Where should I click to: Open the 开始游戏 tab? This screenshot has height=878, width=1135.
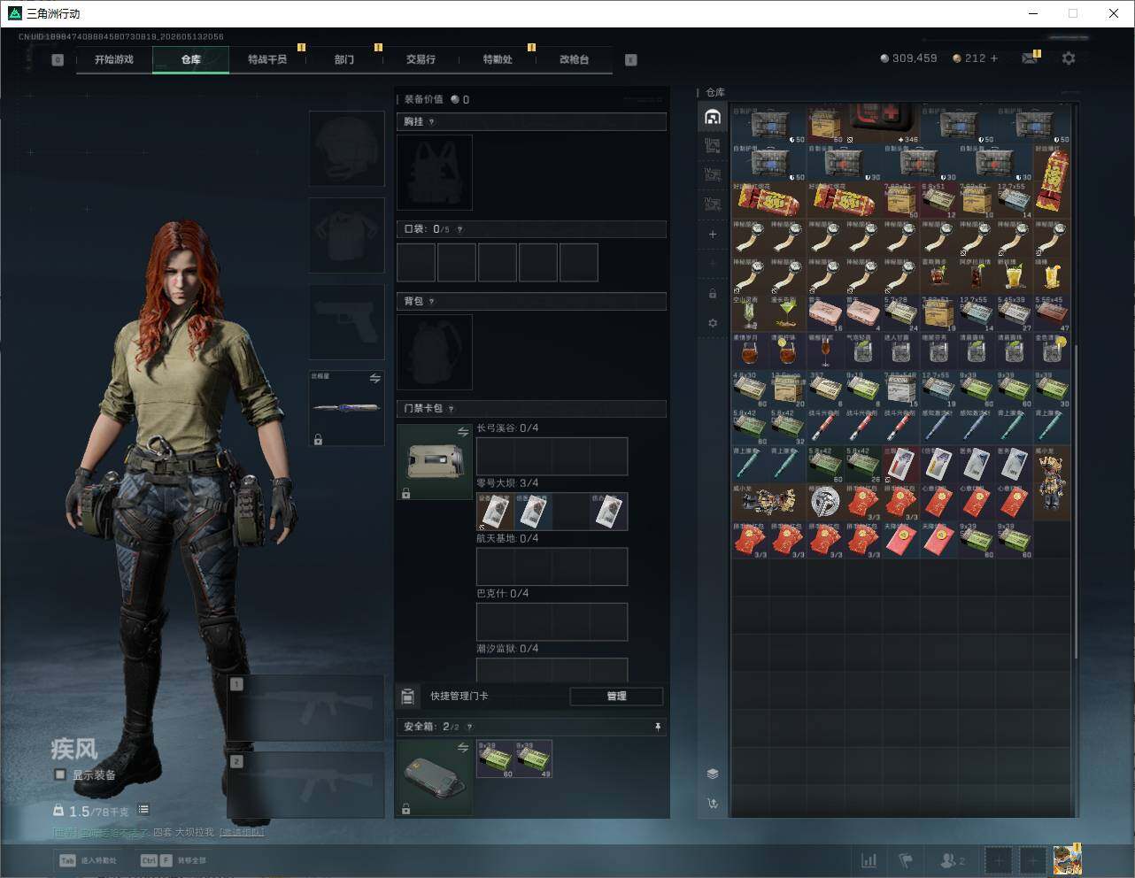(114, 59)
